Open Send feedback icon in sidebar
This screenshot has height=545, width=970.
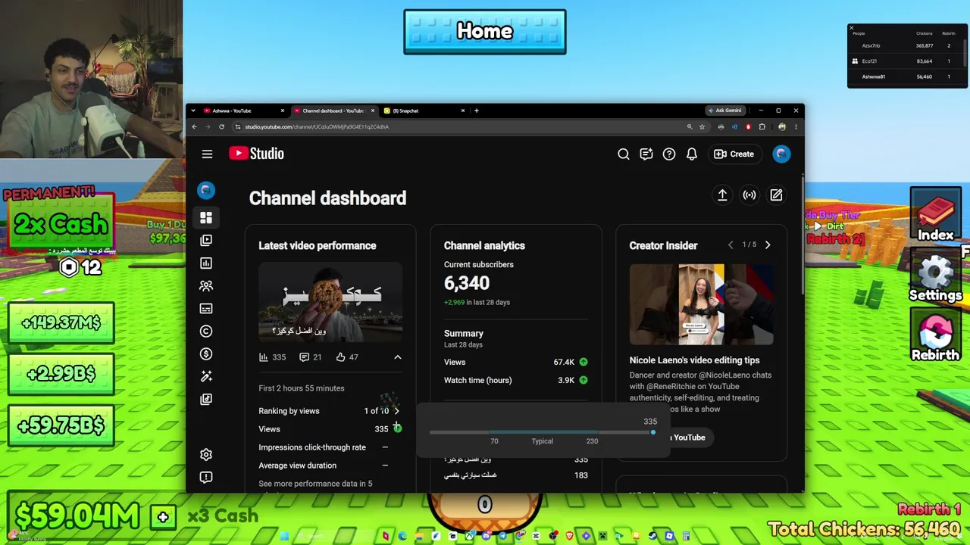[x=206, y=477]
